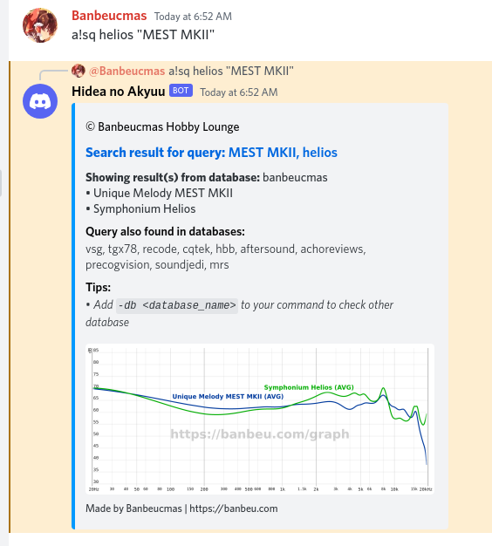Click Hidea no Akyuu bot avatar
The image size is (492, 546).
coord(40,101)
